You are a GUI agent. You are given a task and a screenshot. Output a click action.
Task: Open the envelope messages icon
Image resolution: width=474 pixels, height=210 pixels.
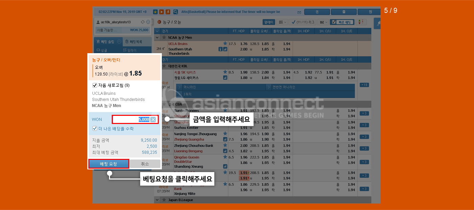(x=299, y=12)
